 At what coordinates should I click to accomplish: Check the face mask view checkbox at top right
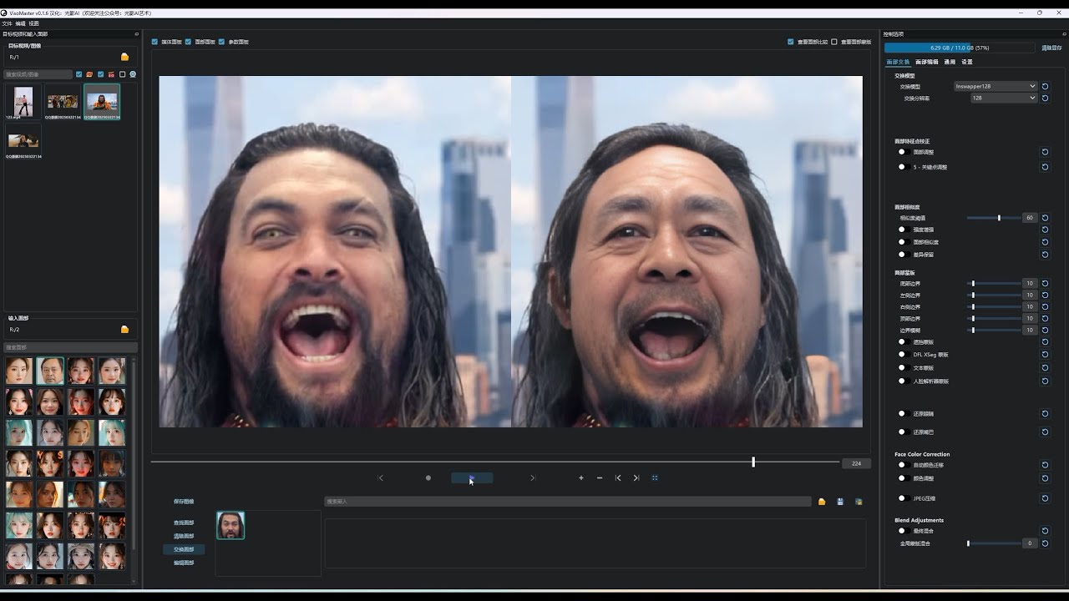[x=834, y=42]
